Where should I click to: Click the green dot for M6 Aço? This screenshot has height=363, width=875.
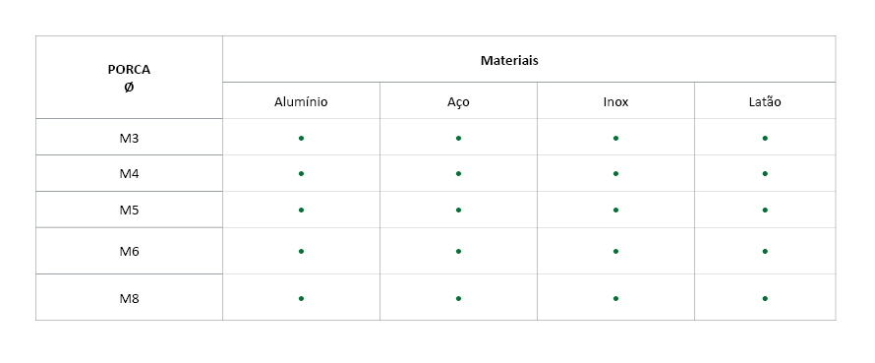(459, 251)
